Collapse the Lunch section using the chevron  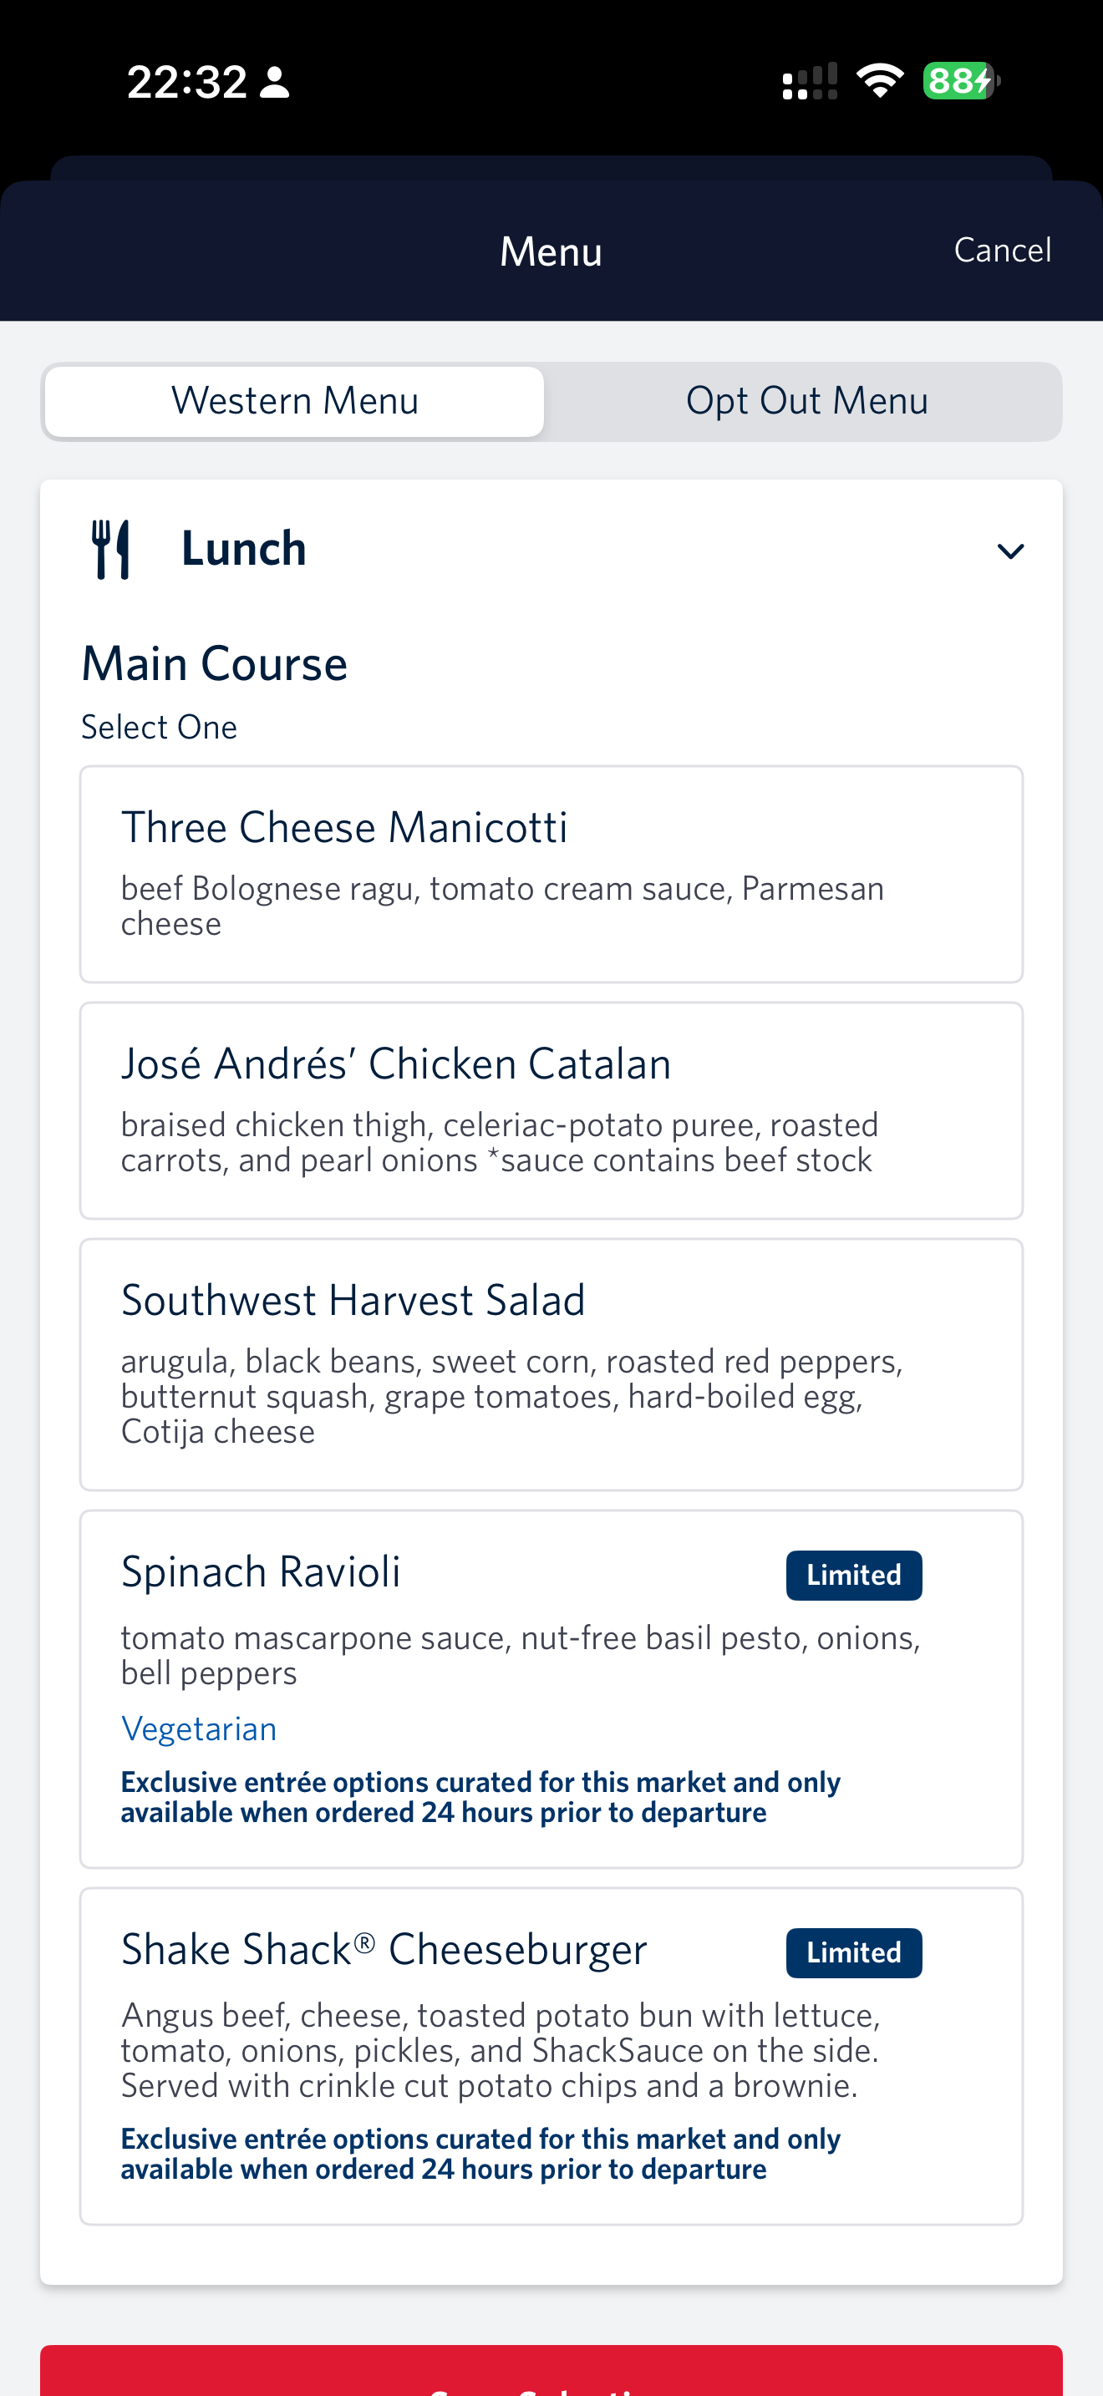pyautogui.click(x=1010, y=551)
